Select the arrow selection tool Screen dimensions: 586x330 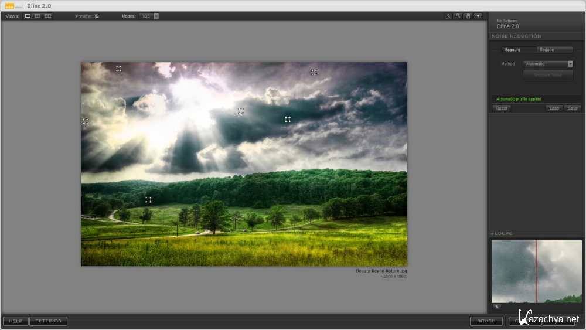pyautogui.click(x=448, y=16)
